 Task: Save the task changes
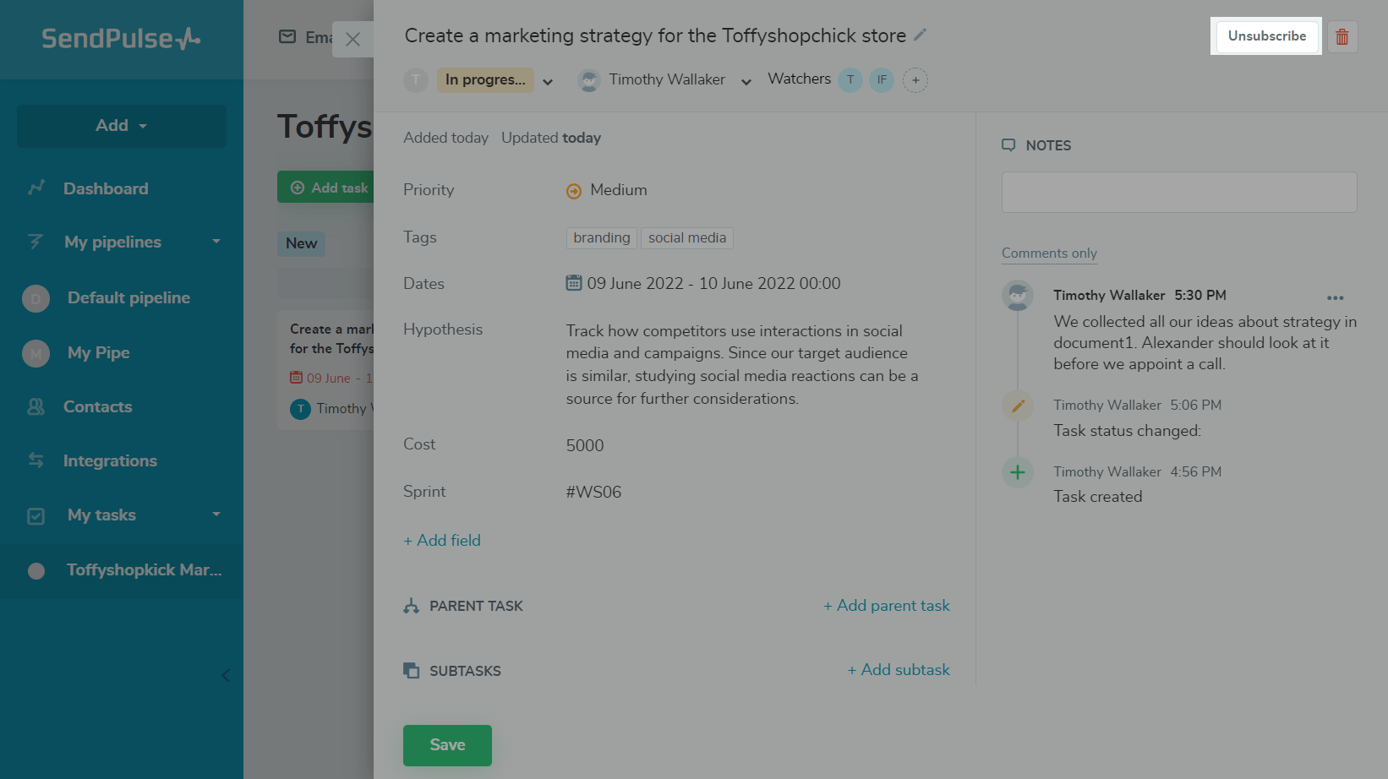coord(447,745)
